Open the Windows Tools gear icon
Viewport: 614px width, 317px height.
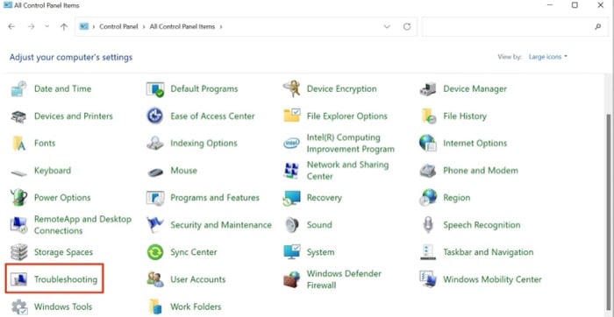pyautogui.click(x=18, y=306)
